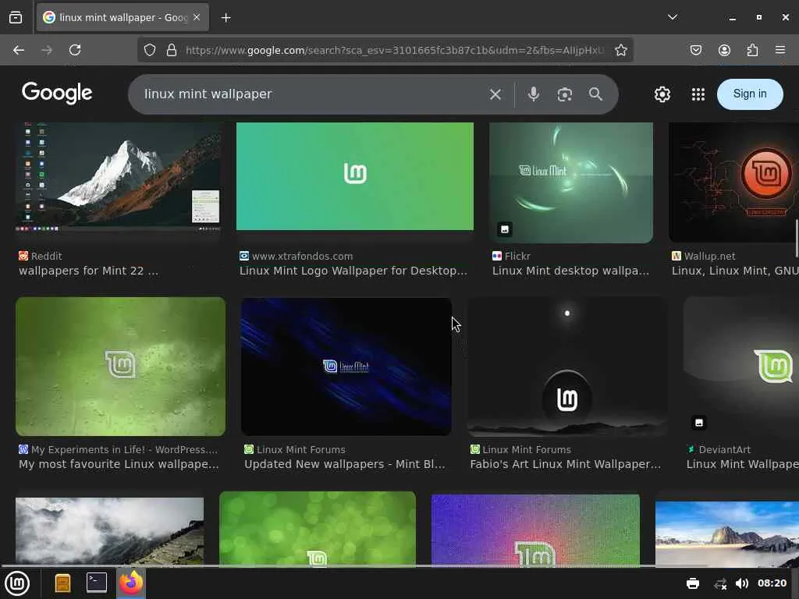Screen dimensions: 799x599
Task: Open Firefox View recent browsing icon
Action: (x=16, y=17)
